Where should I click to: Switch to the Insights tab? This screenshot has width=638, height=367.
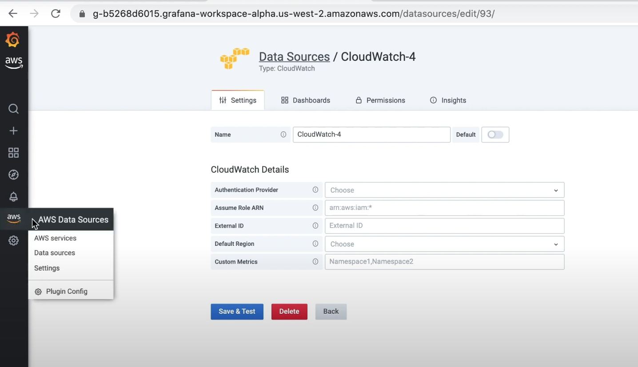point(448,100)
